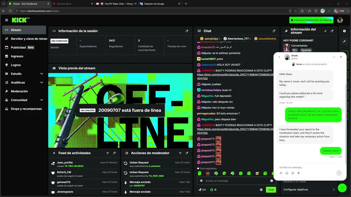351x197 pixels.
Task: Filter the Acciones de moderador list
Action: (x=180, y=153)
